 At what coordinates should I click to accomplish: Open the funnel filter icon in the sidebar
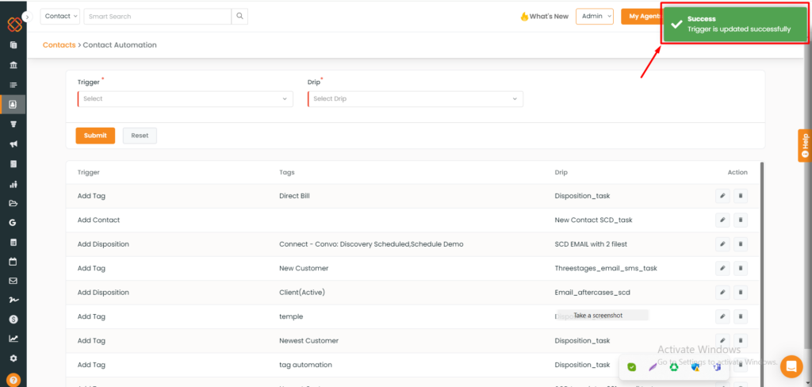13,125
